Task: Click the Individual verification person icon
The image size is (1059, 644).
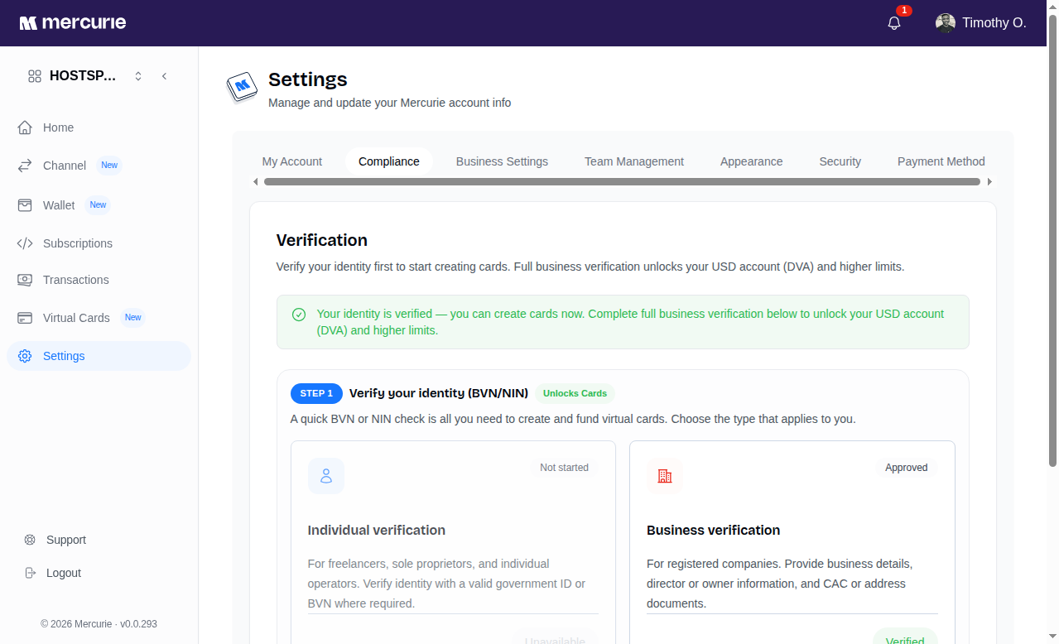Action: point(326,476)
